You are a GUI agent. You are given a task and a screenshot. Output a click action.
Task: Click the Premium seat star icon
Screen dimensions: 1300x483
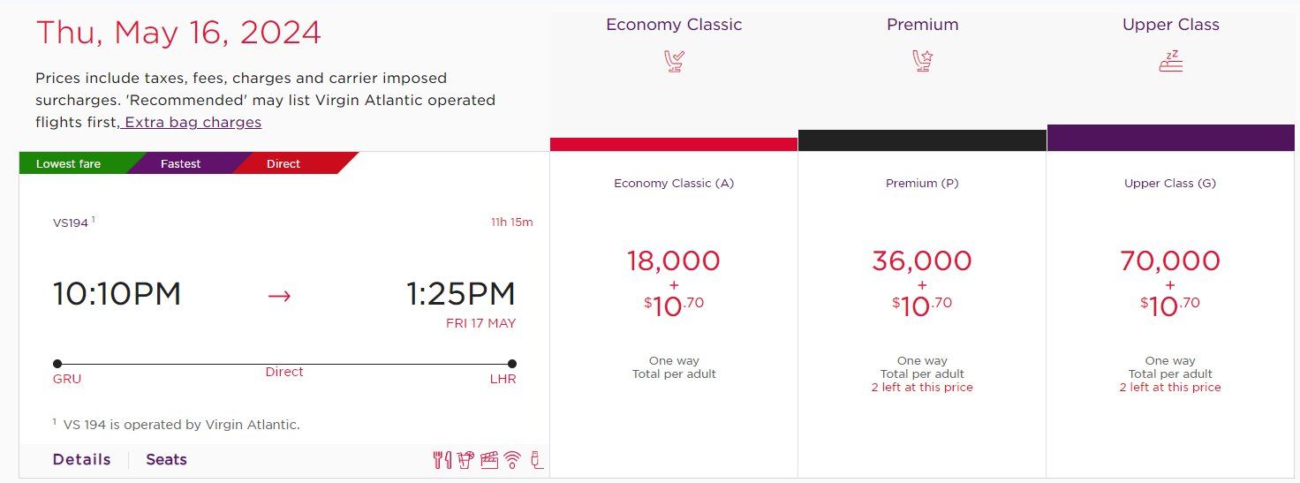922,61
